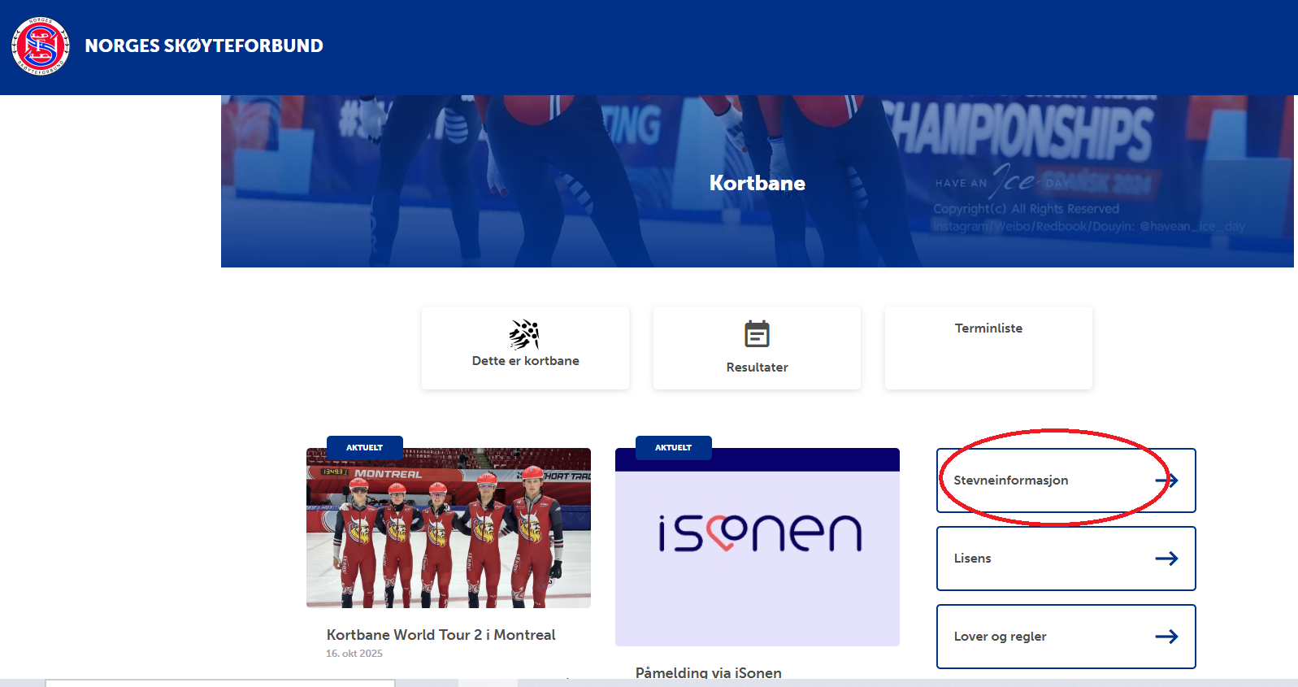Click AKTUELT tag on the Montreal article
The height and width of the screenshot is (687, 1298).
[364, 447]
